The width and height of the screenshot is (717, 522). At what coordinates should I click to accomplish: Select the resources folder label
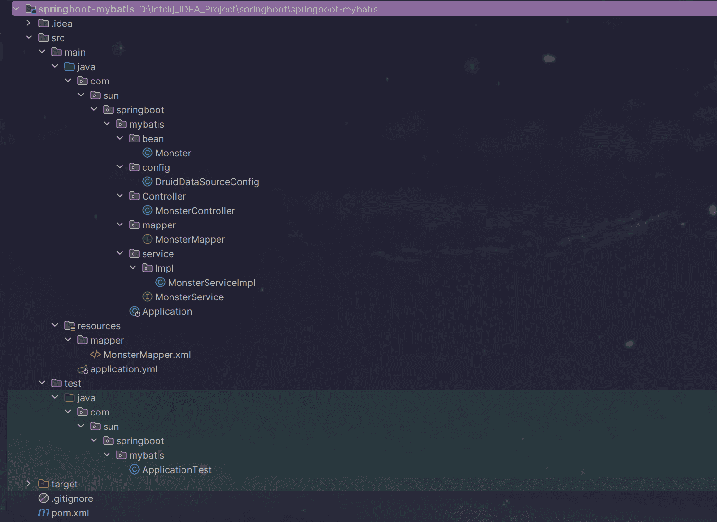[99, 326]
